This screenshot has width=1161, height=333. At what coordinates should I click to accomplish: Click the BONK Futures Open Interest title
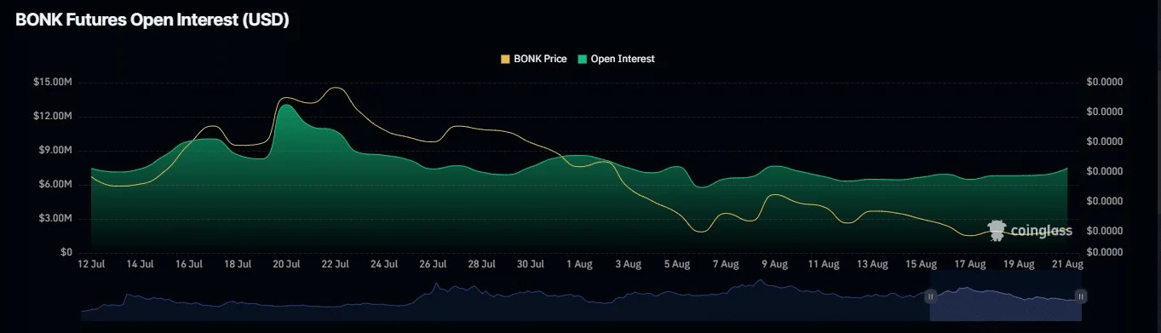(x=152, y=21)
